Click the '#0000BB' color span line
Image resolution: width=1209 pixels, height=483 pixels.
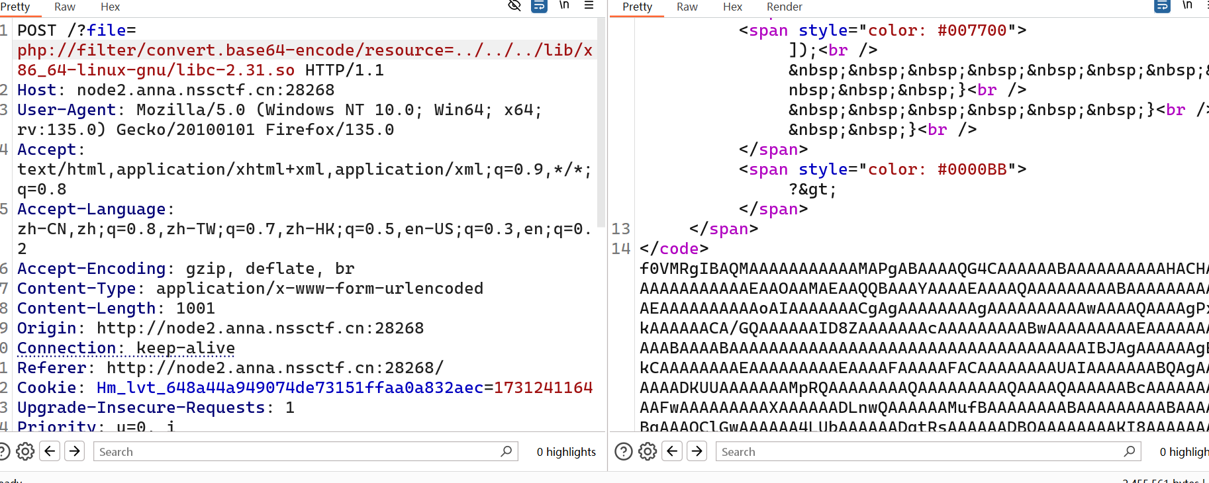[x=883, y=169]
